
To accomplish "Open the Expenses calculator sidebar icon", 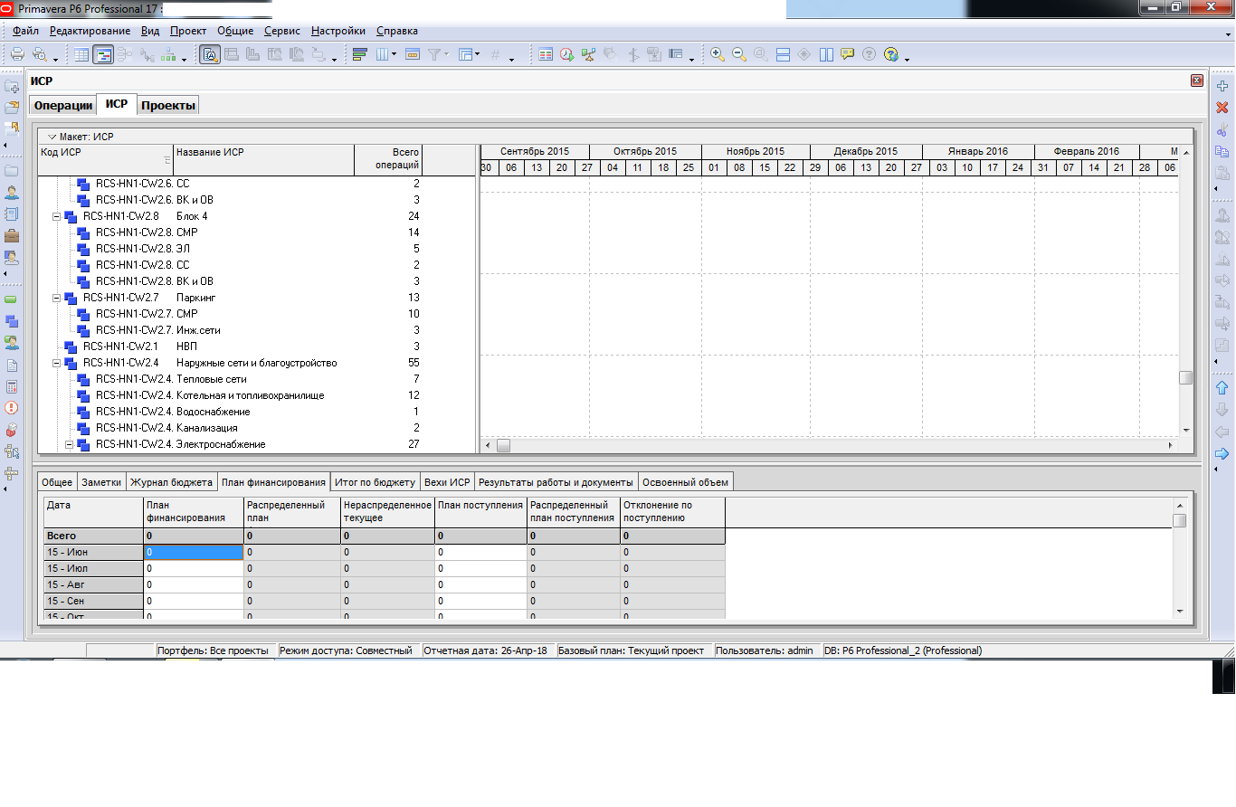I will click(12, 386).
